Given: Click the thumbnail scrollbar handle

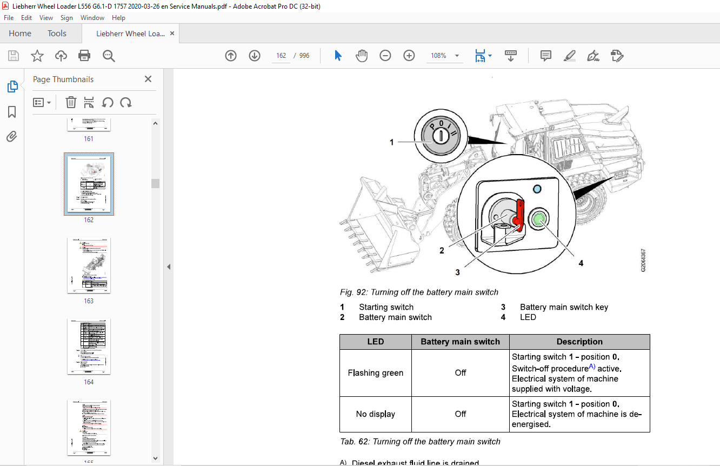Looking at the screenshot, I should point(156,183).
